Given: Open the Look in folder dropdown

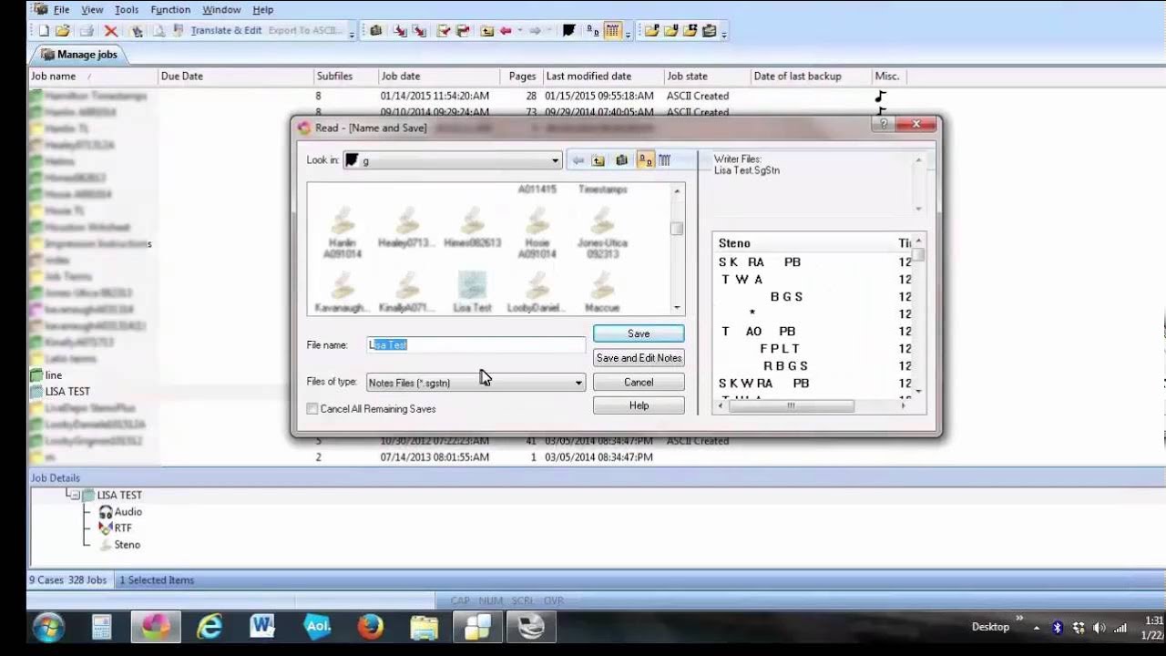Looking at the screenshot, I should (554, 160).
